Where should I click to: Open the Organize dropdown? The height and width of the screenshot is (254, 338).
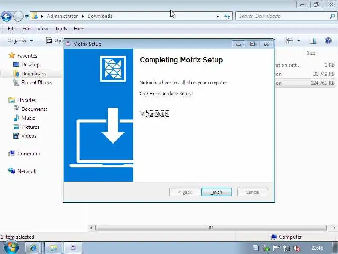(20, 41)
